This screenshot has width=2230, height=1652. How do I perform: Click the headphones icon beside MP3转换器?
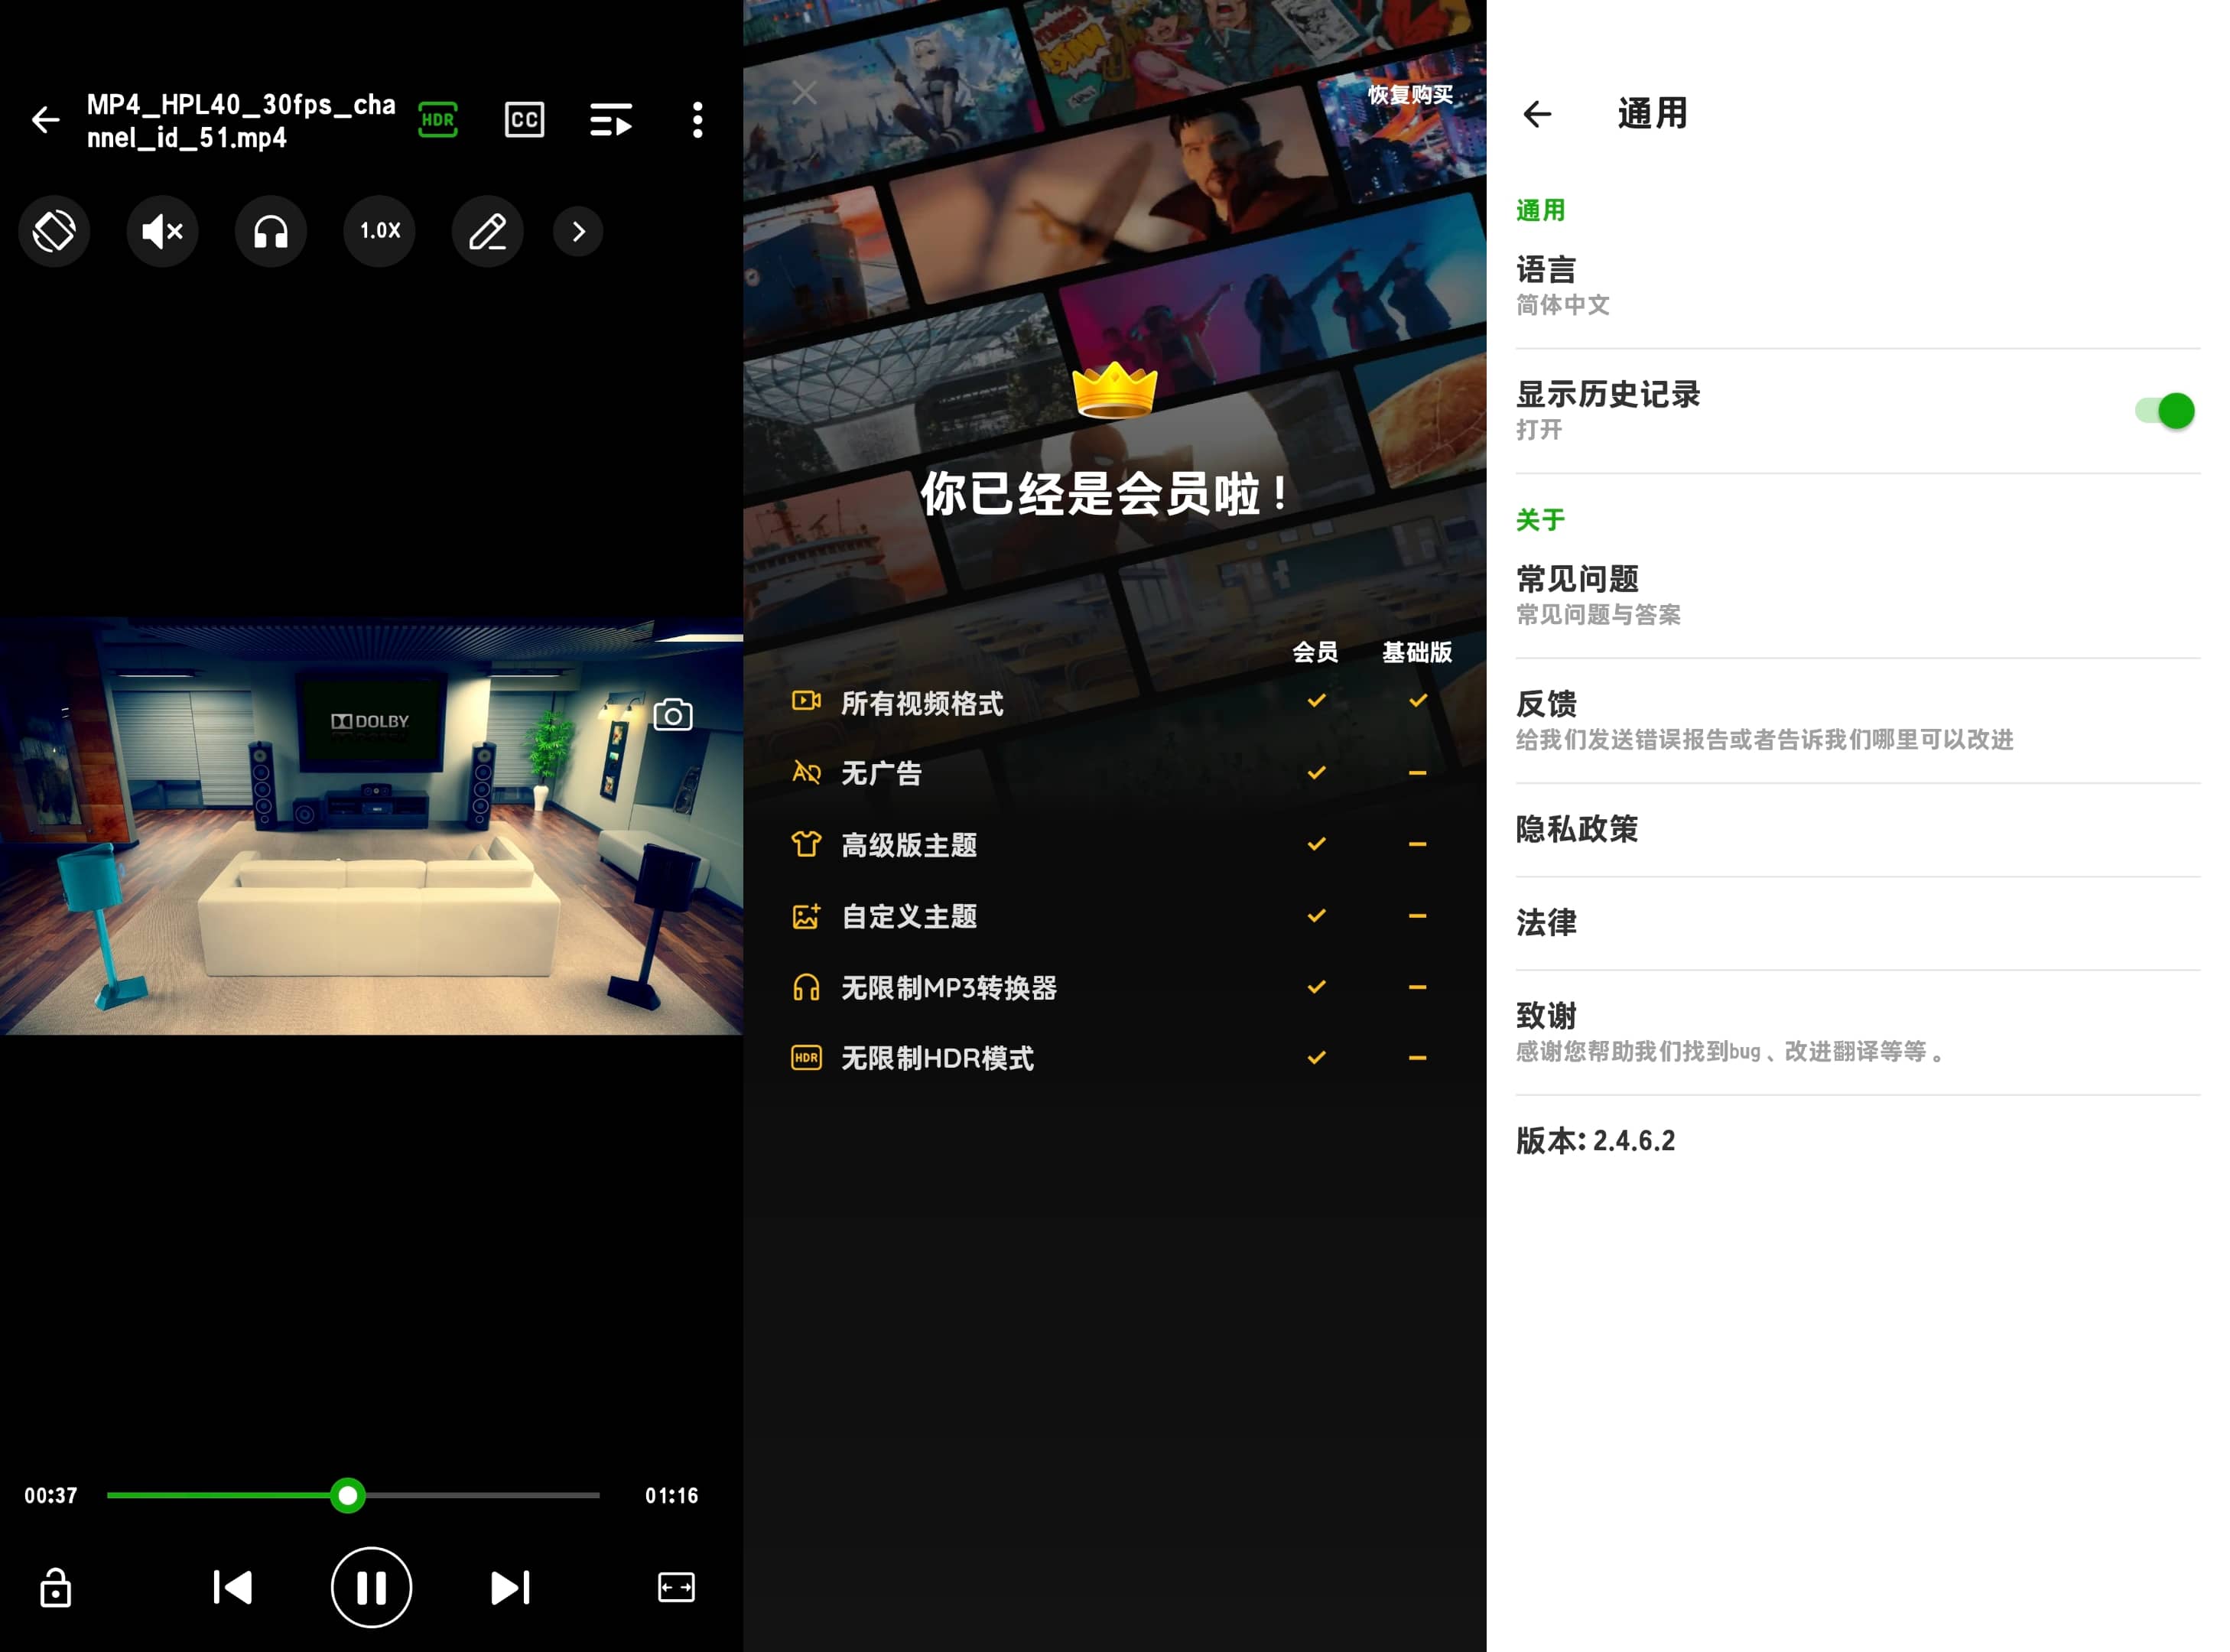(x=806, y=988)
